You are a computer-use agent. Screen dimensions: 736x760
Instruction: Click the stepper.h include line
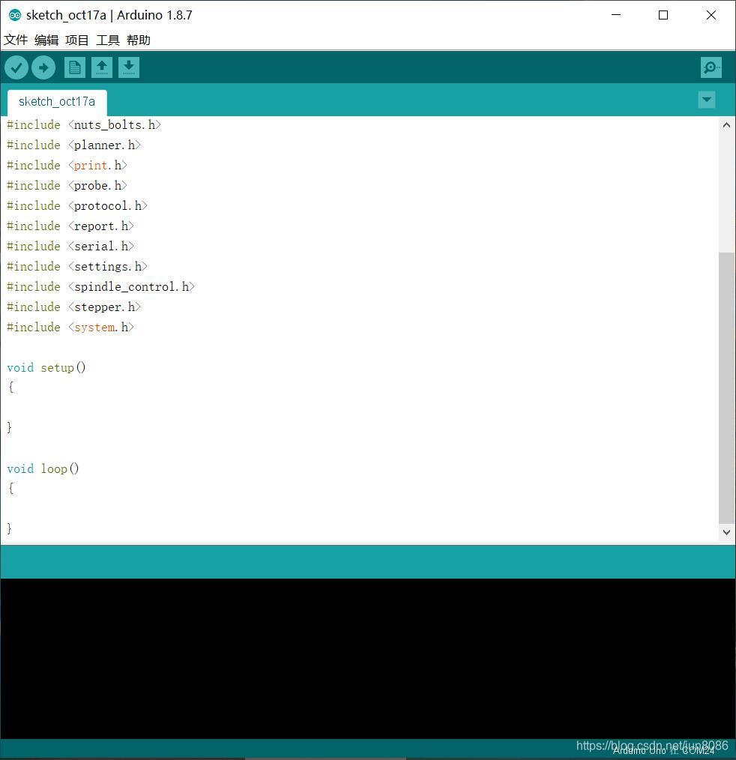pyautogui.click(x=73, y=307)
